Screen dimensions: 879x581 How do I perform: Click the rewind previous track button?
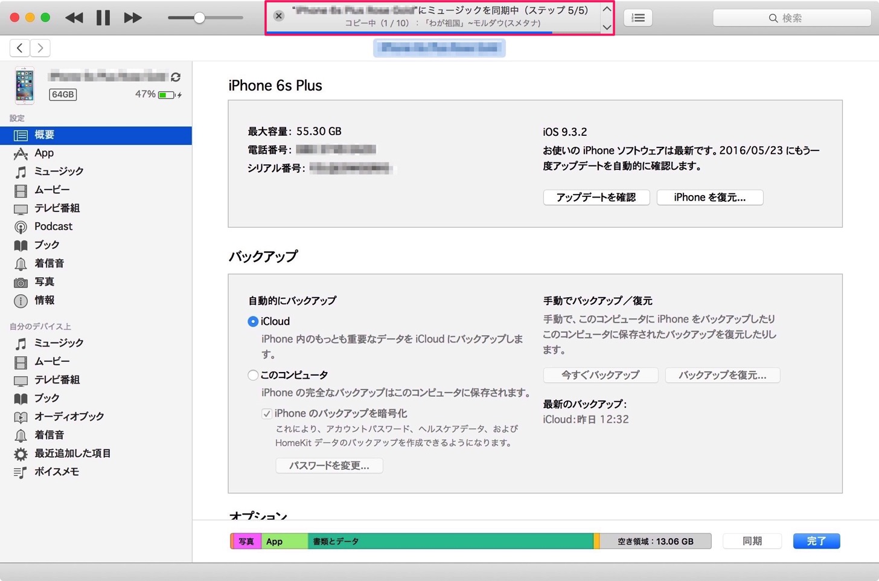(74, 18)
